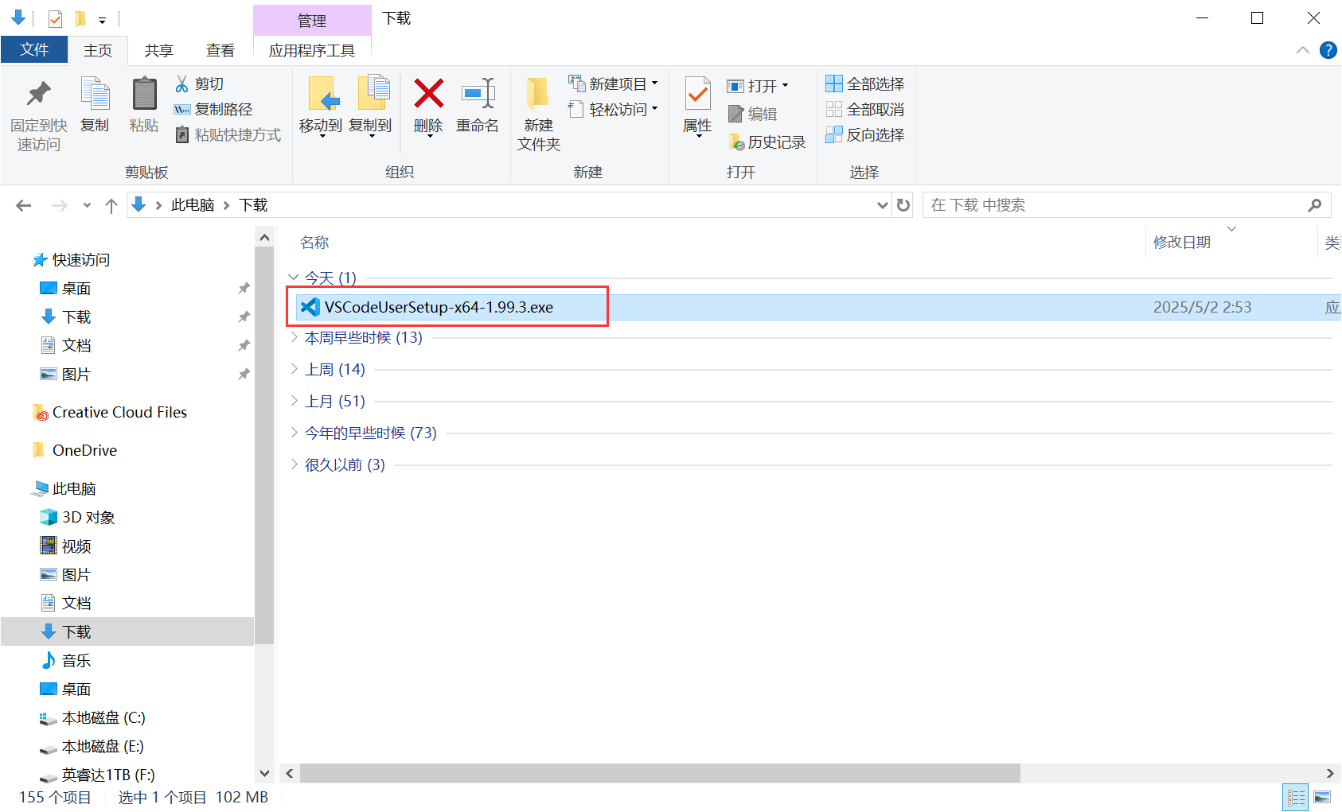Expand Earlier this year (今年的早些时候) group
Image resolution: width=1342 pixels, height=812 pixels.
point(294,433)
